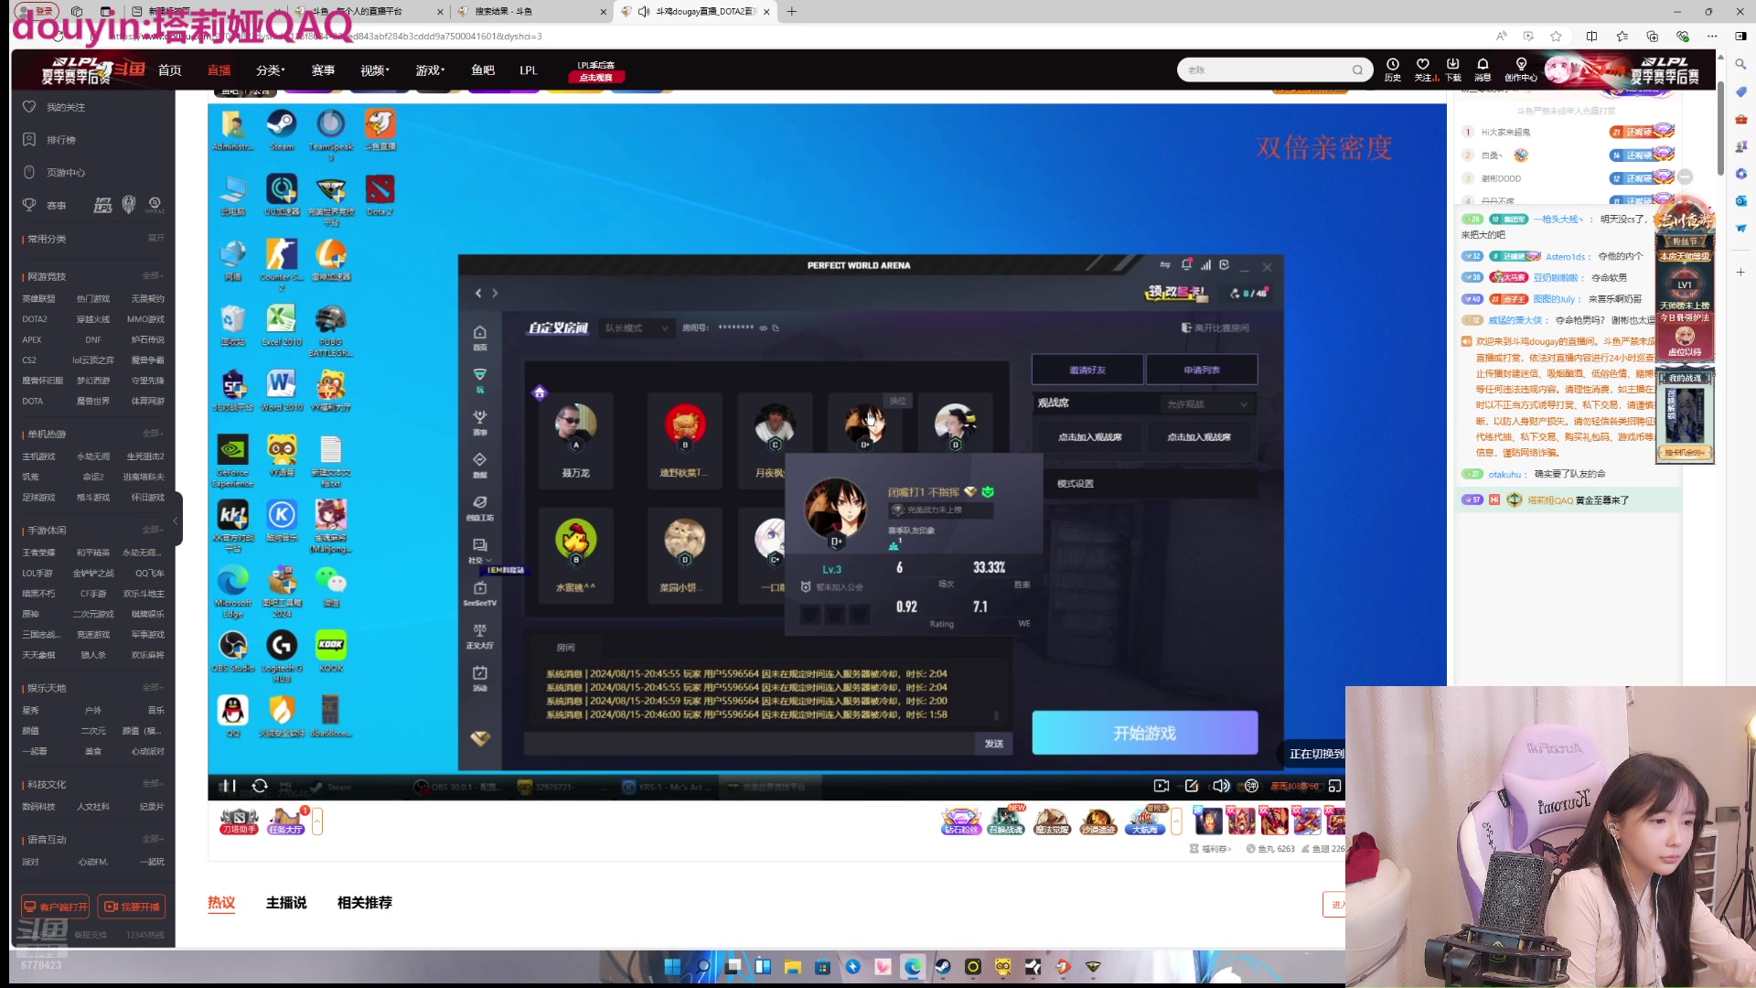1756x988 pixels.
Task: Mute the stream via speaker icon
Action: (x=1221, y=786)
